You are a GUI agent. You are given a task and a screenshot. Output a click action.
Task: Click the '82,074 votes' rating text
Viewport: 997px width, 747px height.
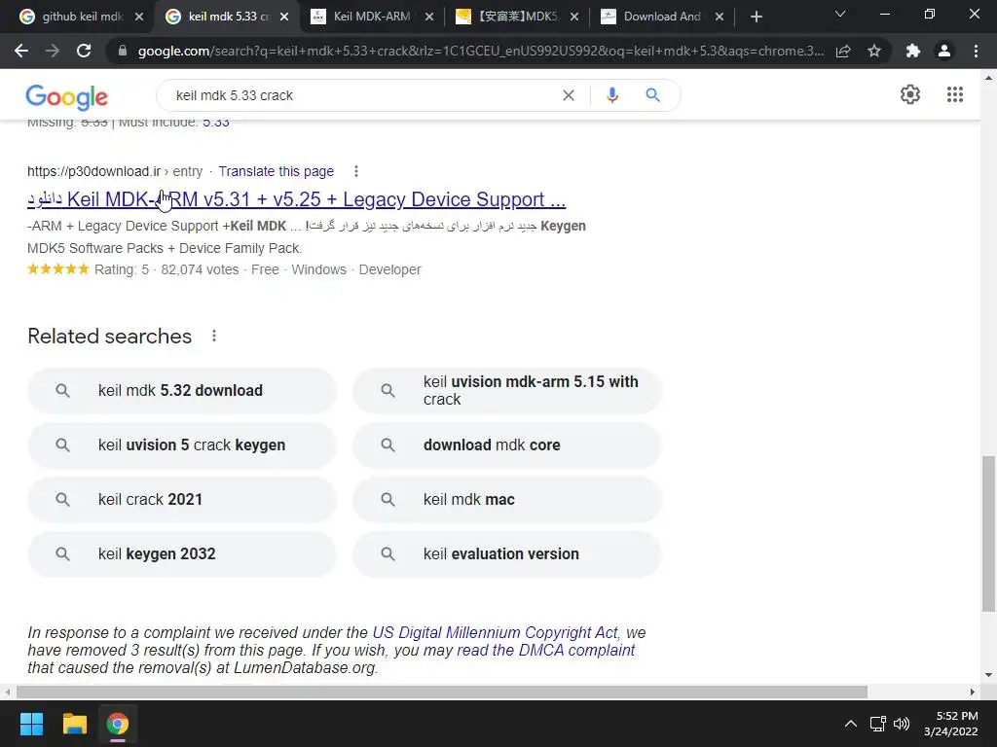(200, 270)
